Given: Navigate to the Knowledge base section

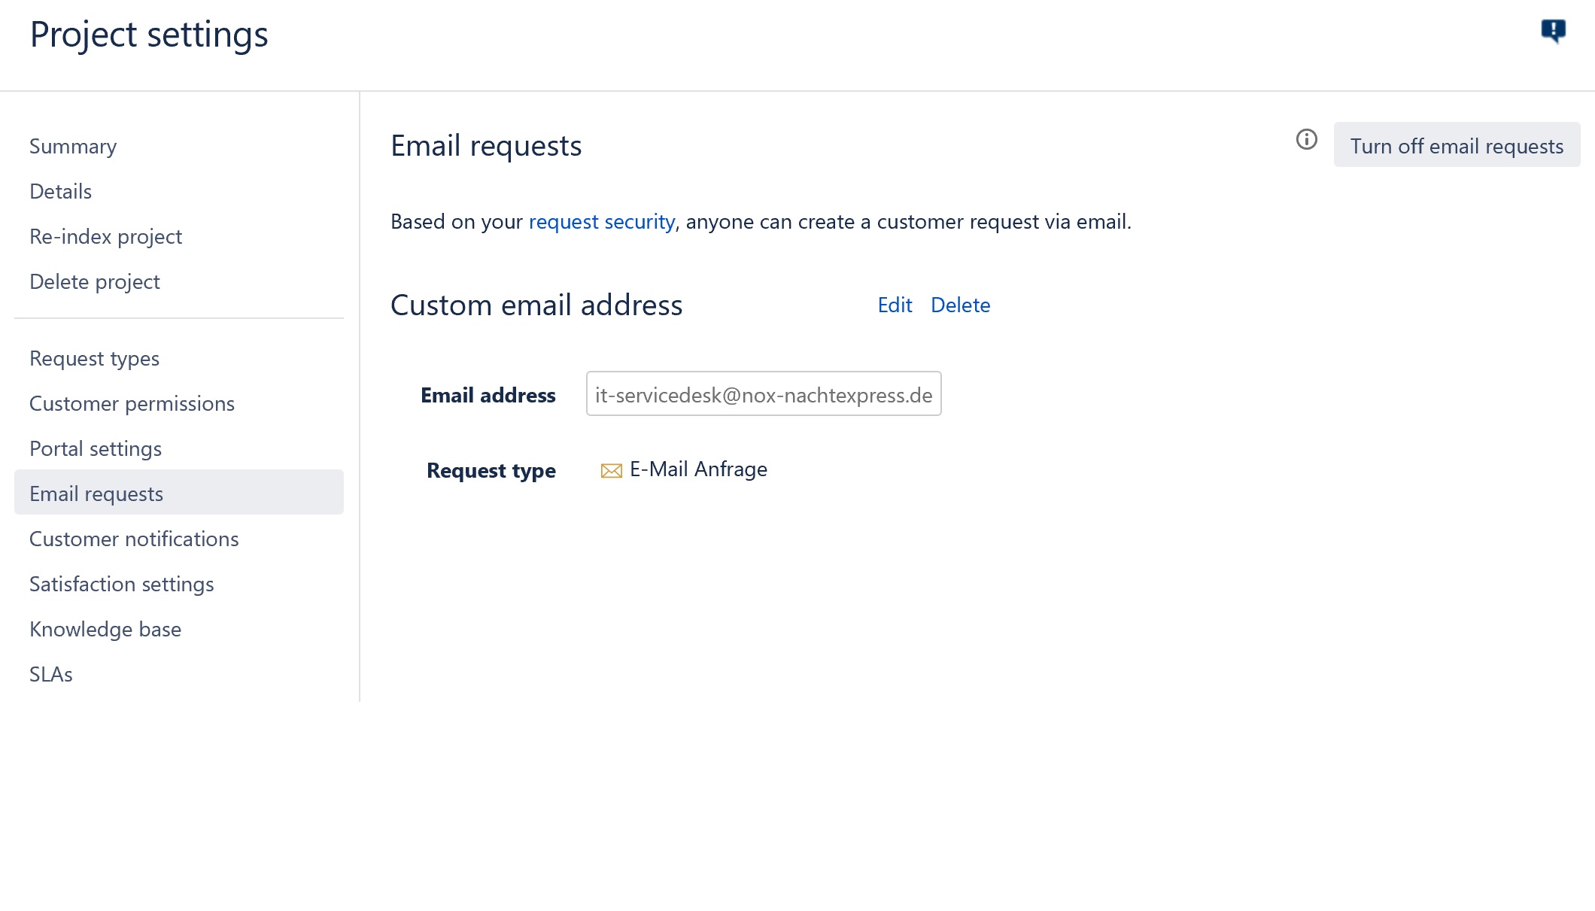Looking at the screenshot, I should (105, 629).
